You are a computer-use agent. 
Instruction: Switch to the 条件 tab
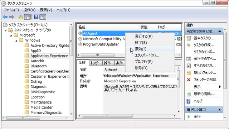pos(120,63)
